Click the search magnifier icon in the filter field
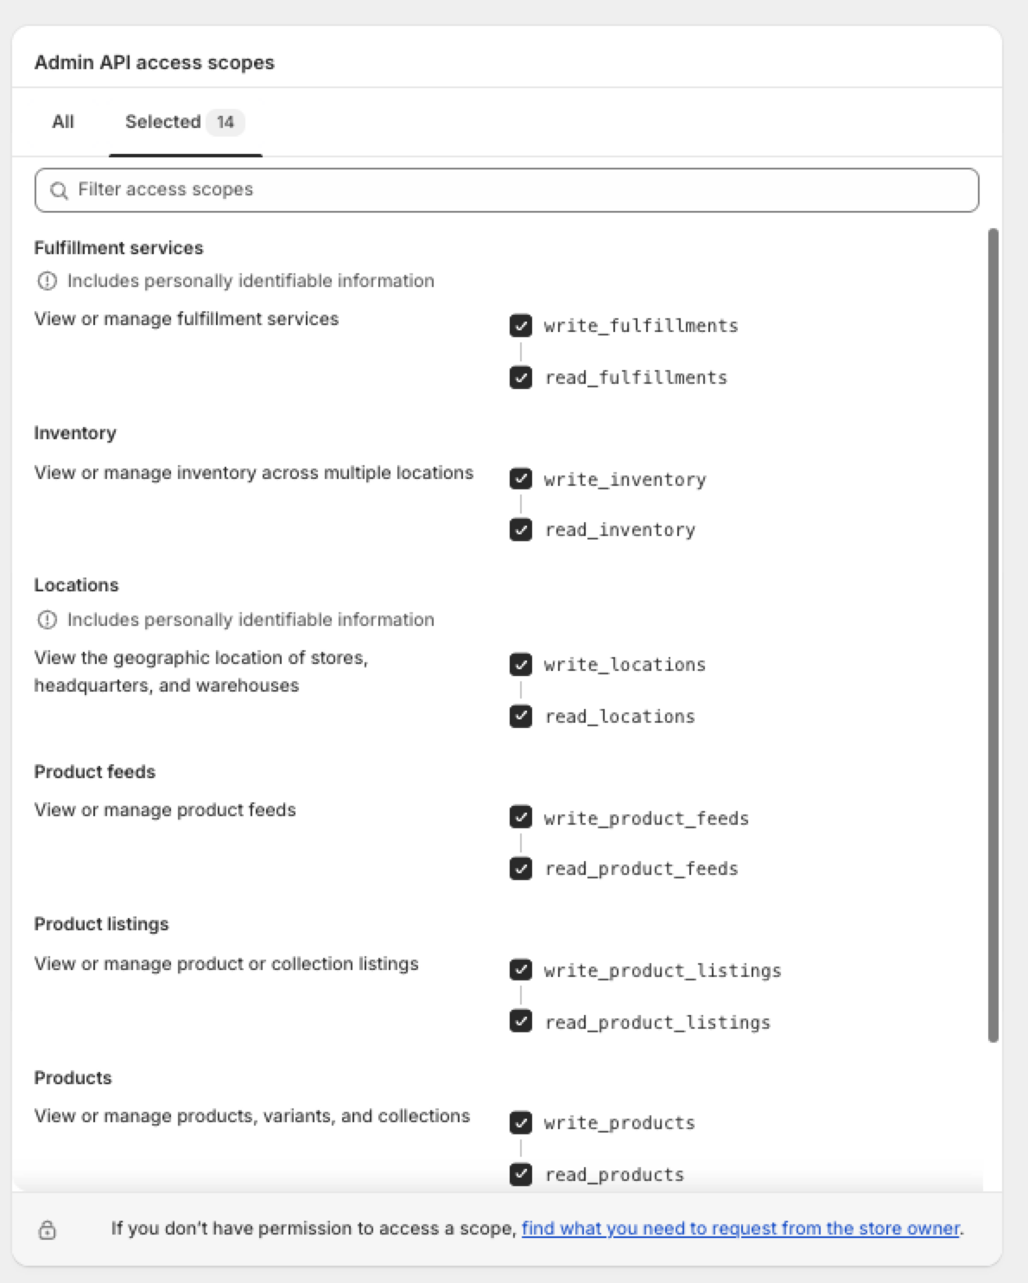The width and height of the screenshot is (1028, 1283). [60, 189]
